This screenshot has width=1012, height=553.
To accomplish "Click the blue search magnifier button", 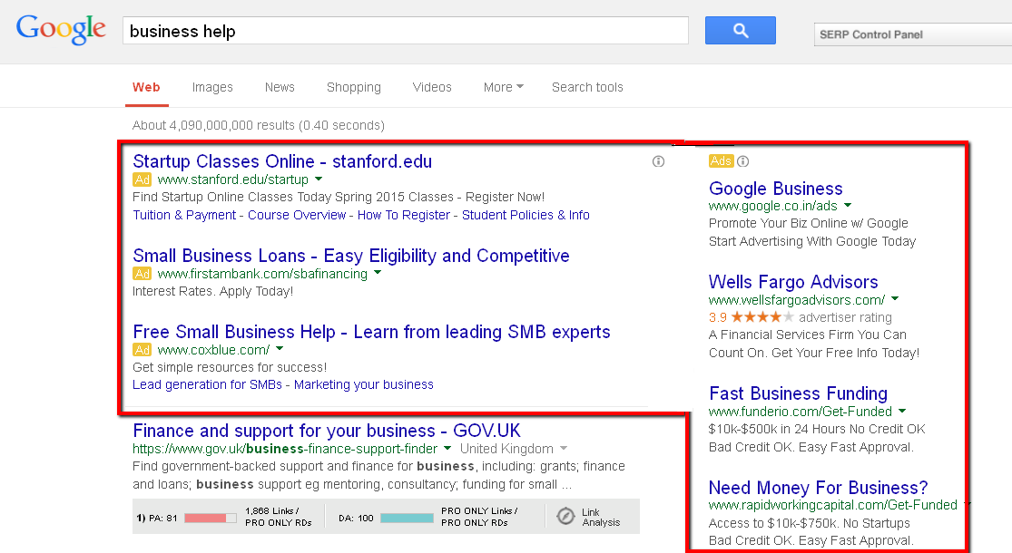I will point(740,31).
